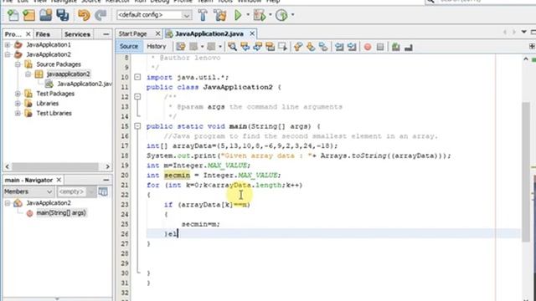Run the project with the green play icon

coord(238,15)
